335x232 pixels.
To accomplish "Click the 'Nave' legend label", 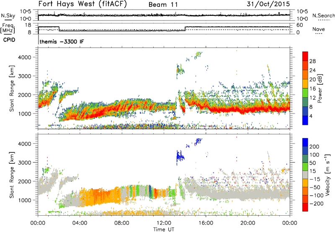I will click(x=319, y=29).
